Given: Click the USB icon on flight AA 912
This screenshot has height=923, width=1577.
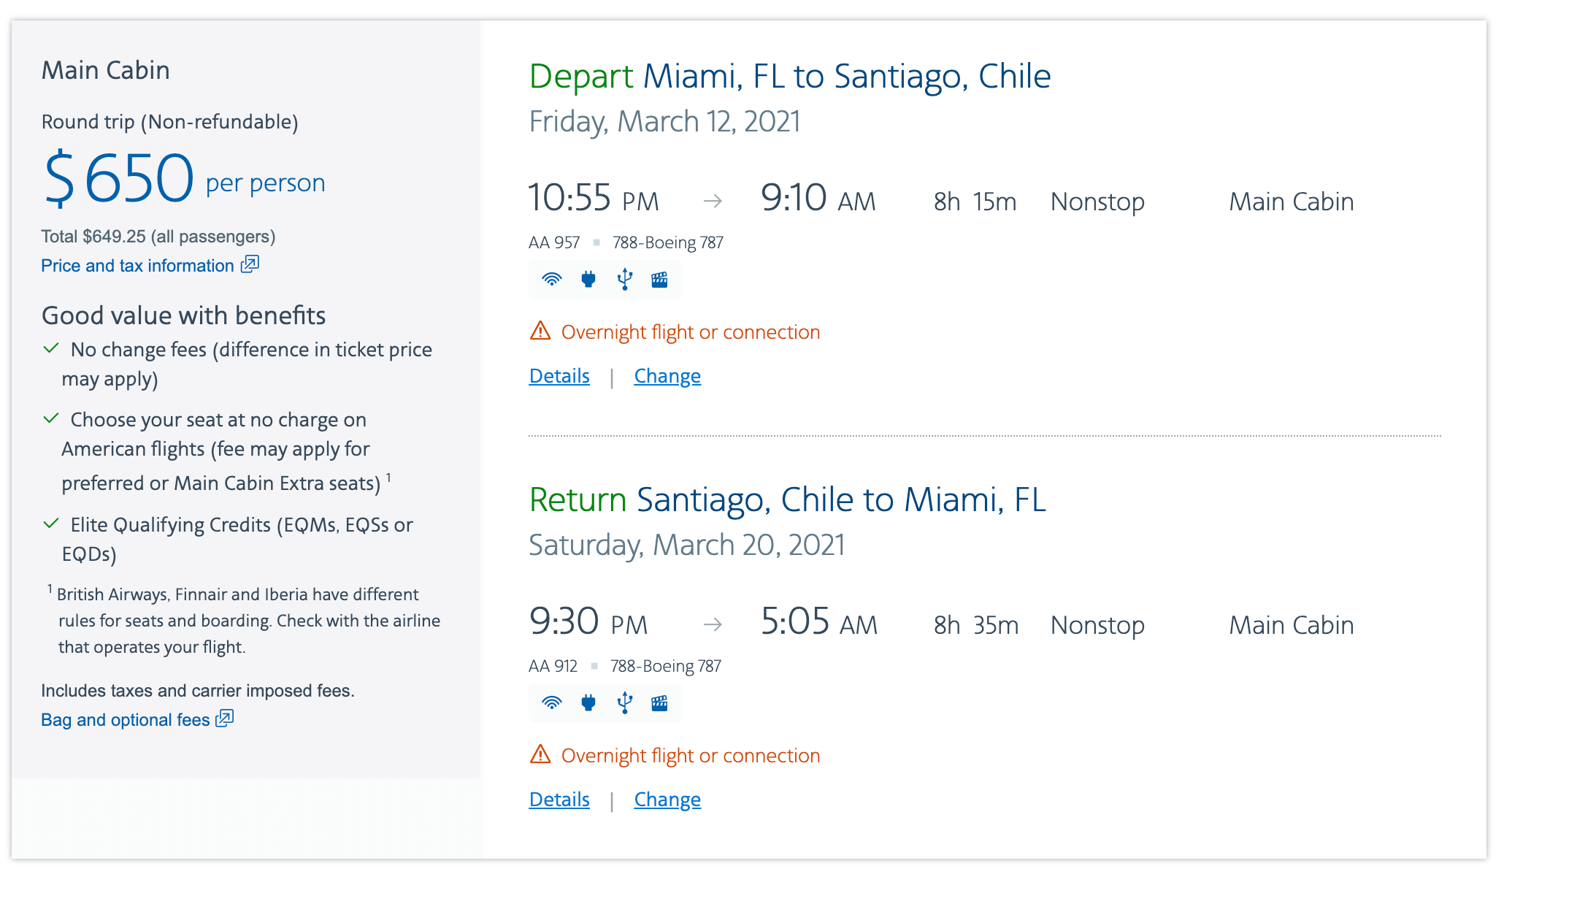Looking at the screenshot, I should 624,702.
